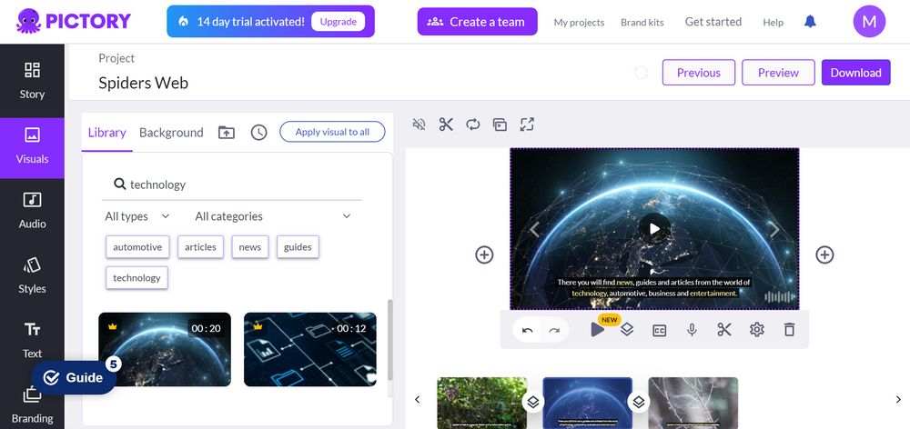Open Get started

click(x=713, y=22)
